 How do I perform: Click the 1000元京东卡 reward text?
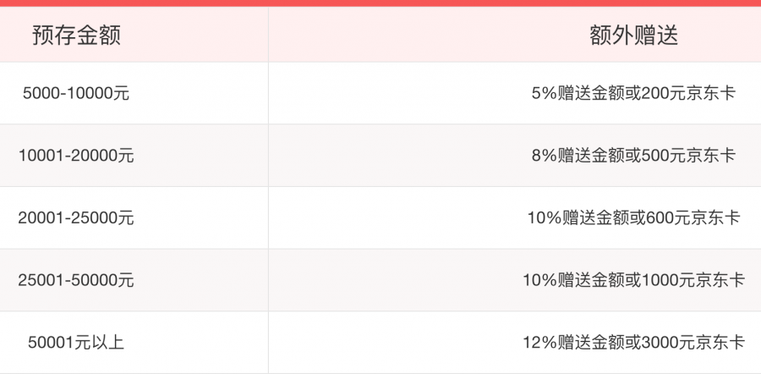click(x=693, y=280)
